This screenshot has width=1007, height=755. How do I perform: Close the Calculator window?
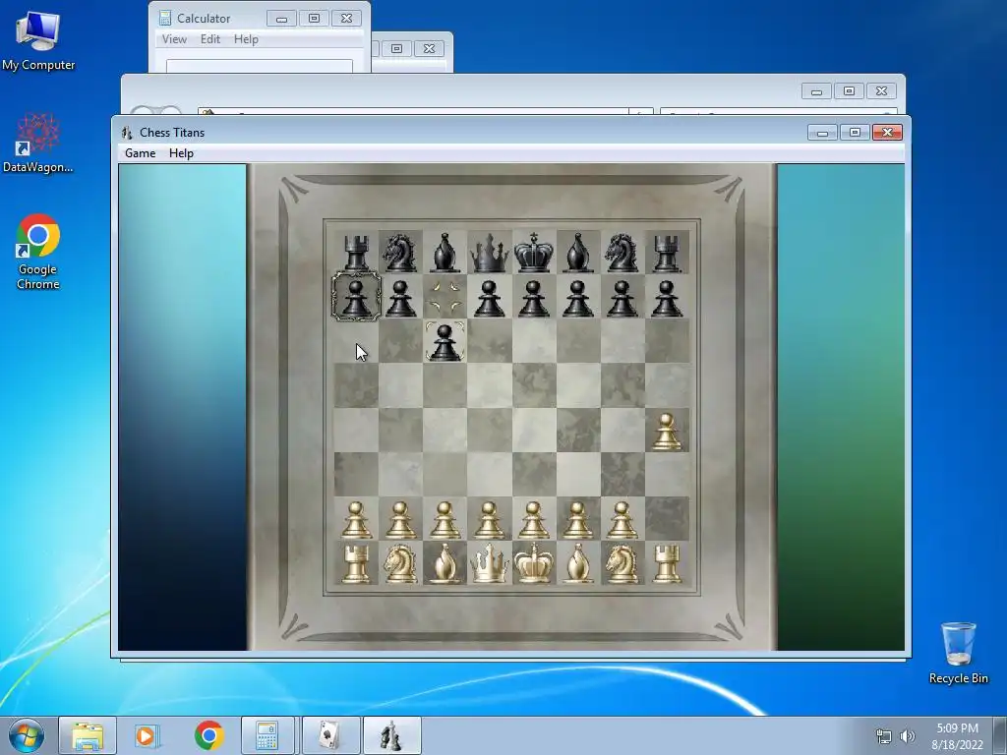pos(346,19)
